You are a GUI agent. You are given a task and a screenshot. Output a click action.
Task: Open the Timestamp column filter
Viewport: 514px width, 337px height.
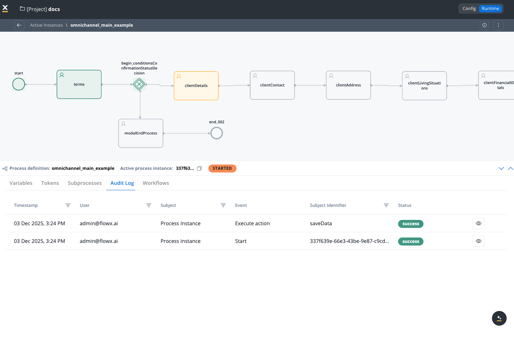[68, 206]
